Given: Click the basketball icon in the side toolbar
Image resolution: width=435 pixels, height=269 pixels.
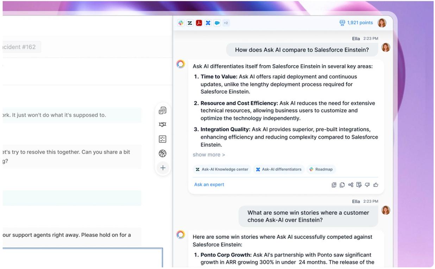Looking at the screenshot, I should point(163,153).
